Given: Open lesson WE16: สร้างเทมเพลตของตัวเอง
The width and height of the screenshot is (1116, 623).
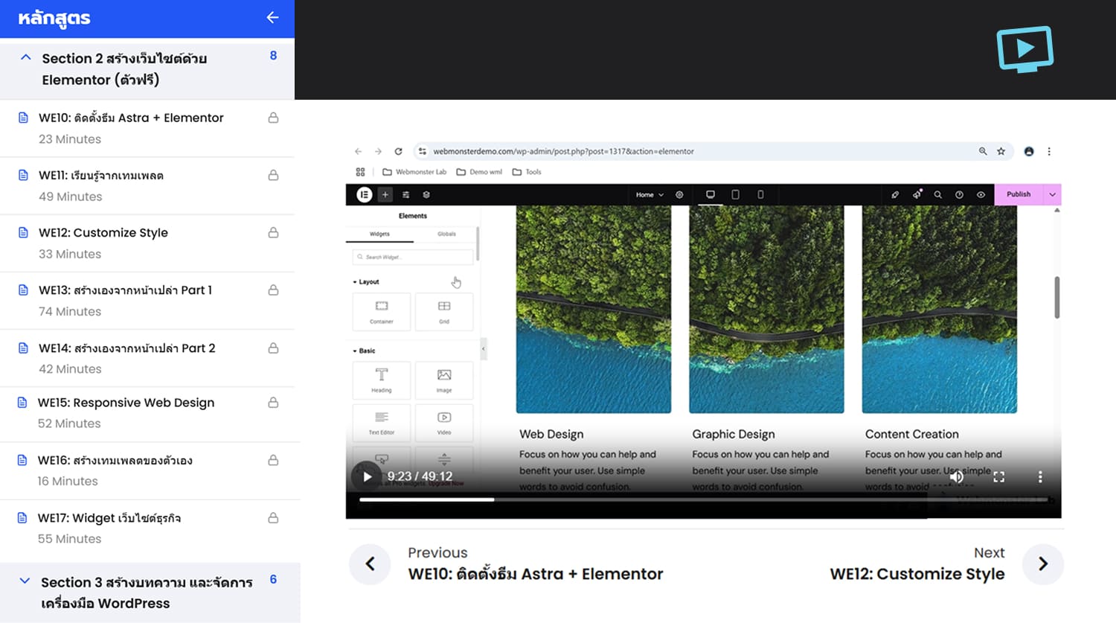Looking at the screenshot, I should click(x=115, y=460).
